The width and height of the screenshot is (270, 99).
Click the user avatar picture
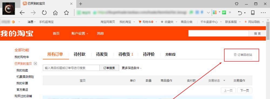tap(9, 9)
